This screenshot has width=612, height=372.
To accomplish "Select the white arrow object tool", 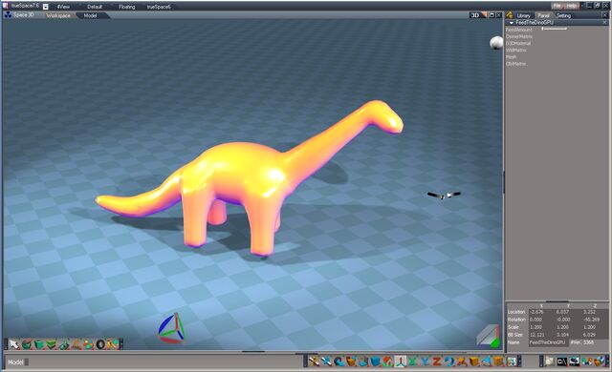I will tap(14, 344).
